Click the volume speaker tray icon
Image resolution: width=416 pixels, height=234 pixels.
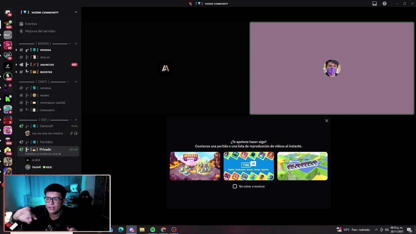[387, 230]
